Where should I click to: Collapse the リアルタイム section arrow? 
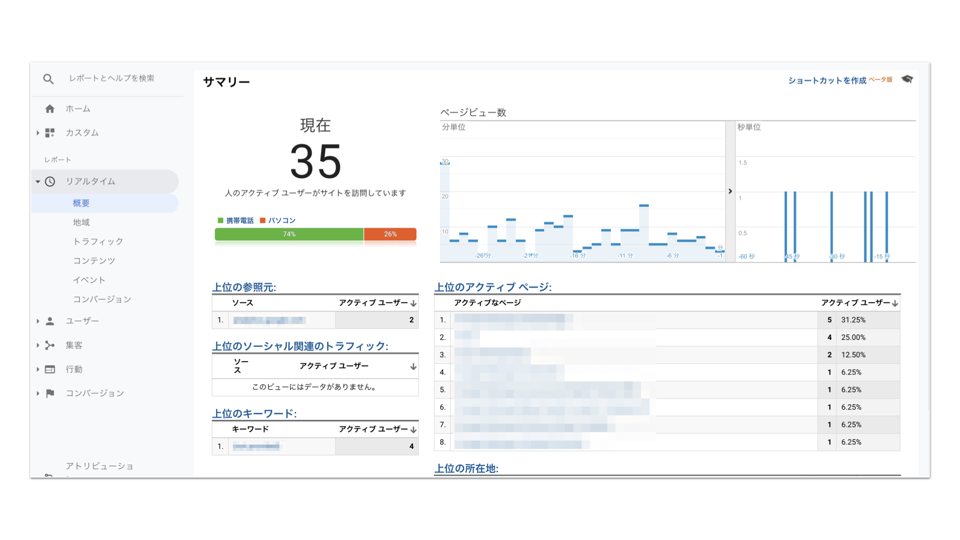point(38,181)
